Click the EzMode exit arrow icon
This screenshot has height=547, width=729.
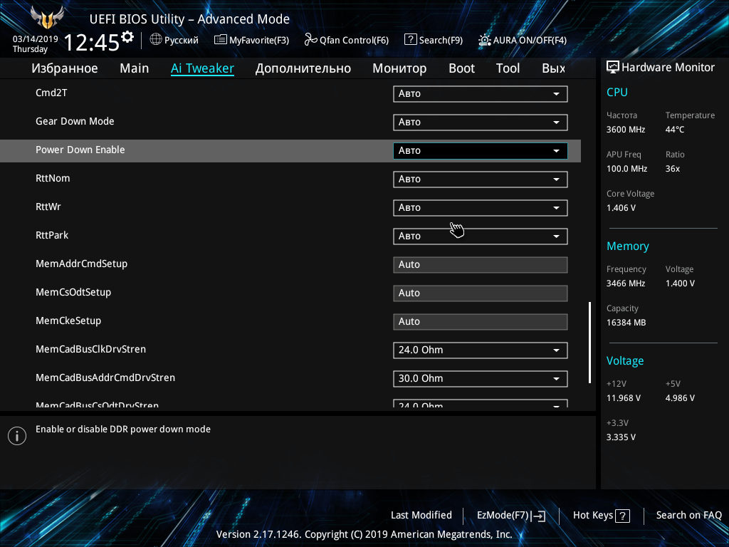click(538, 516)
